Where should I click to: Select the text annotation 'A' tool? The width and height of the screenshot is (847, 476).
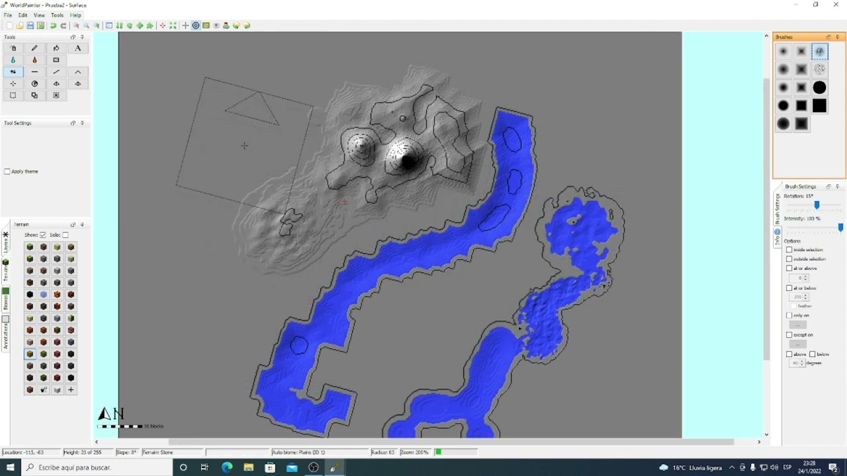78,48
